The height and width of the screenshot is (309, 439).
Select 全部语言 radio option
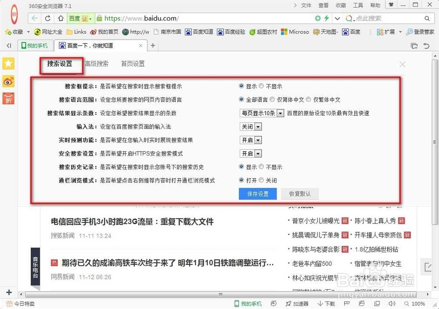[x=241, y=99]
